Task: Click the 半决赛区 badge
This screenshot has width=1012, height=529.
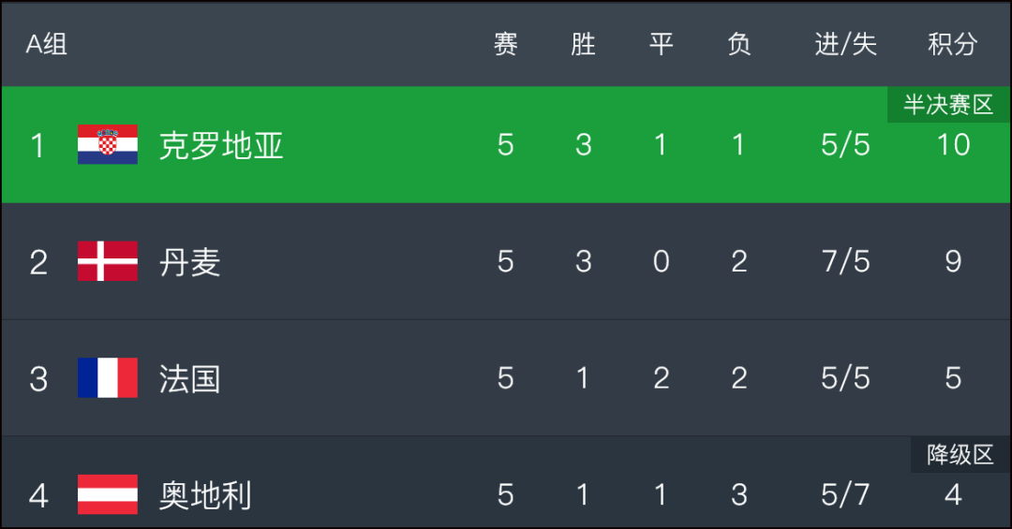Action: coord(948,105)
